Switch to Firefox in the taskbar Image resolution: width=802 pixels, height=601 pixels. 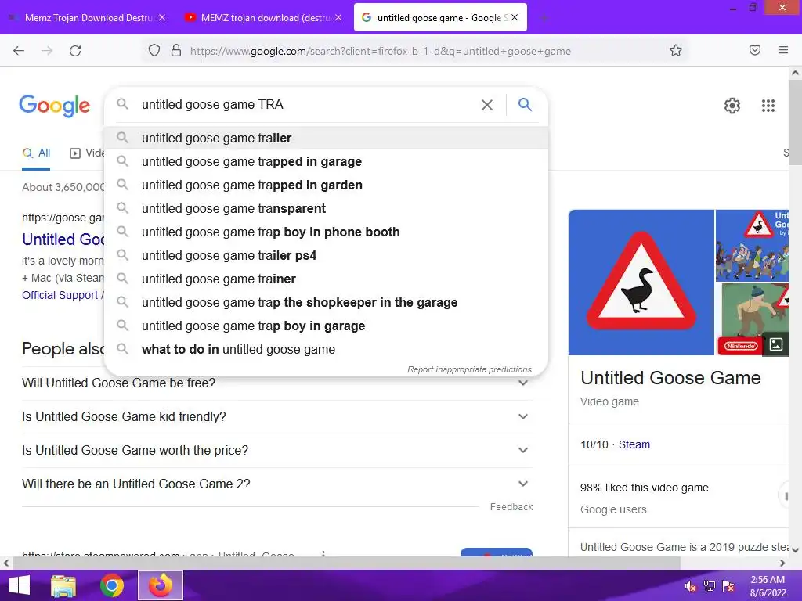[x=161, y=585]
